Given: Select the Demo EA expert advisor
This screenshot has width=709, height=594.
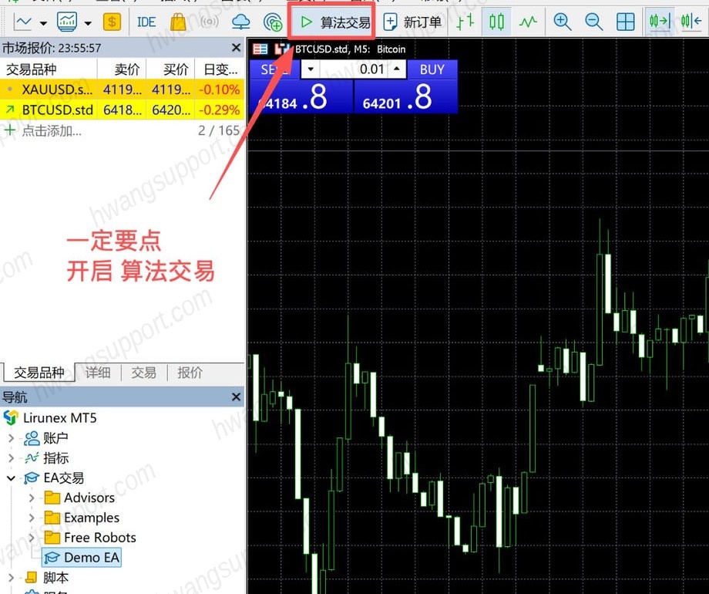Looking at the screenshot, I should click(x=82, y=557).
